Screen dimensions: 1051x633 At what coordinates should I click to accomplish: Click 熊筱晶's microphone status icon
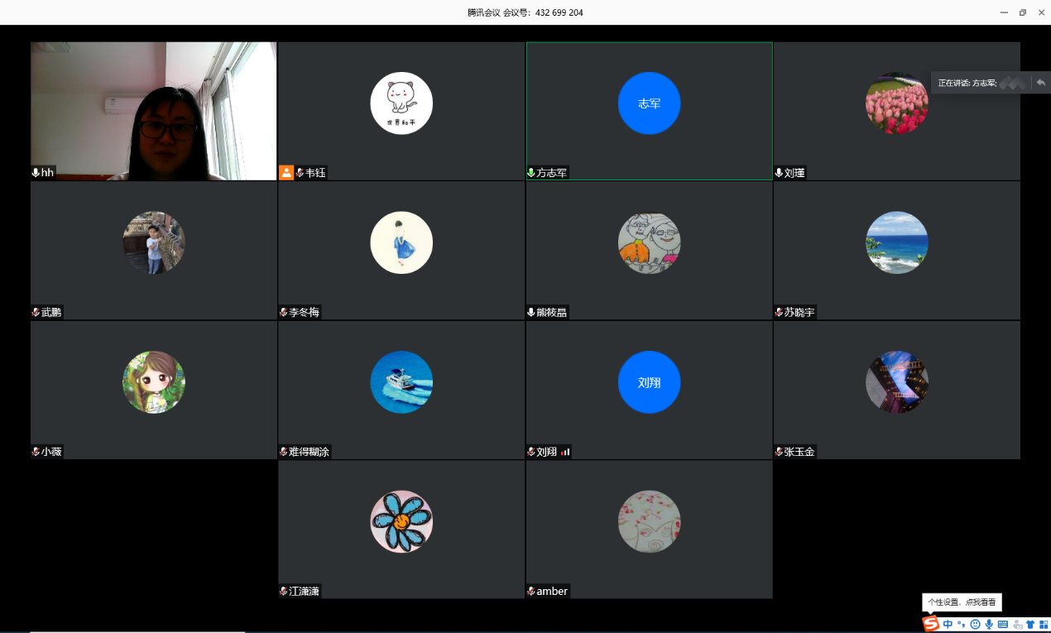click(x=531, y=313)
